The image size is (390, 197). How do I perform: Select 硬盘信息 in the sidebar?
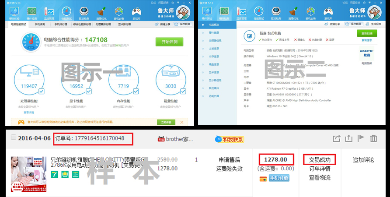click(x=217, y=64)
